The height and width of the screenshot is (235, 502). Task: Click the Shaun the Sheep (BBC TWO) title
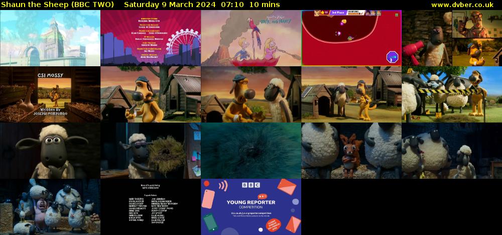57,5
